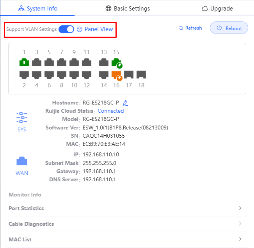Screen dimensions: 254x248
Task: Click the WAN port icon
Action: [x=22, y=161]
